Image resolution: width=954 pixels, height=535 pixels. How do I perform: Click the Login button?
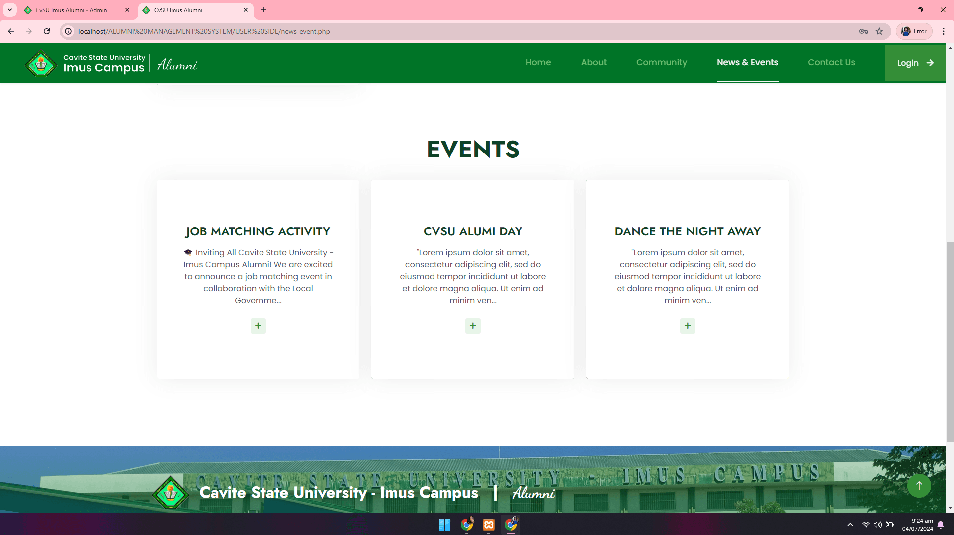pyautogui.click(x=914, y=63)
